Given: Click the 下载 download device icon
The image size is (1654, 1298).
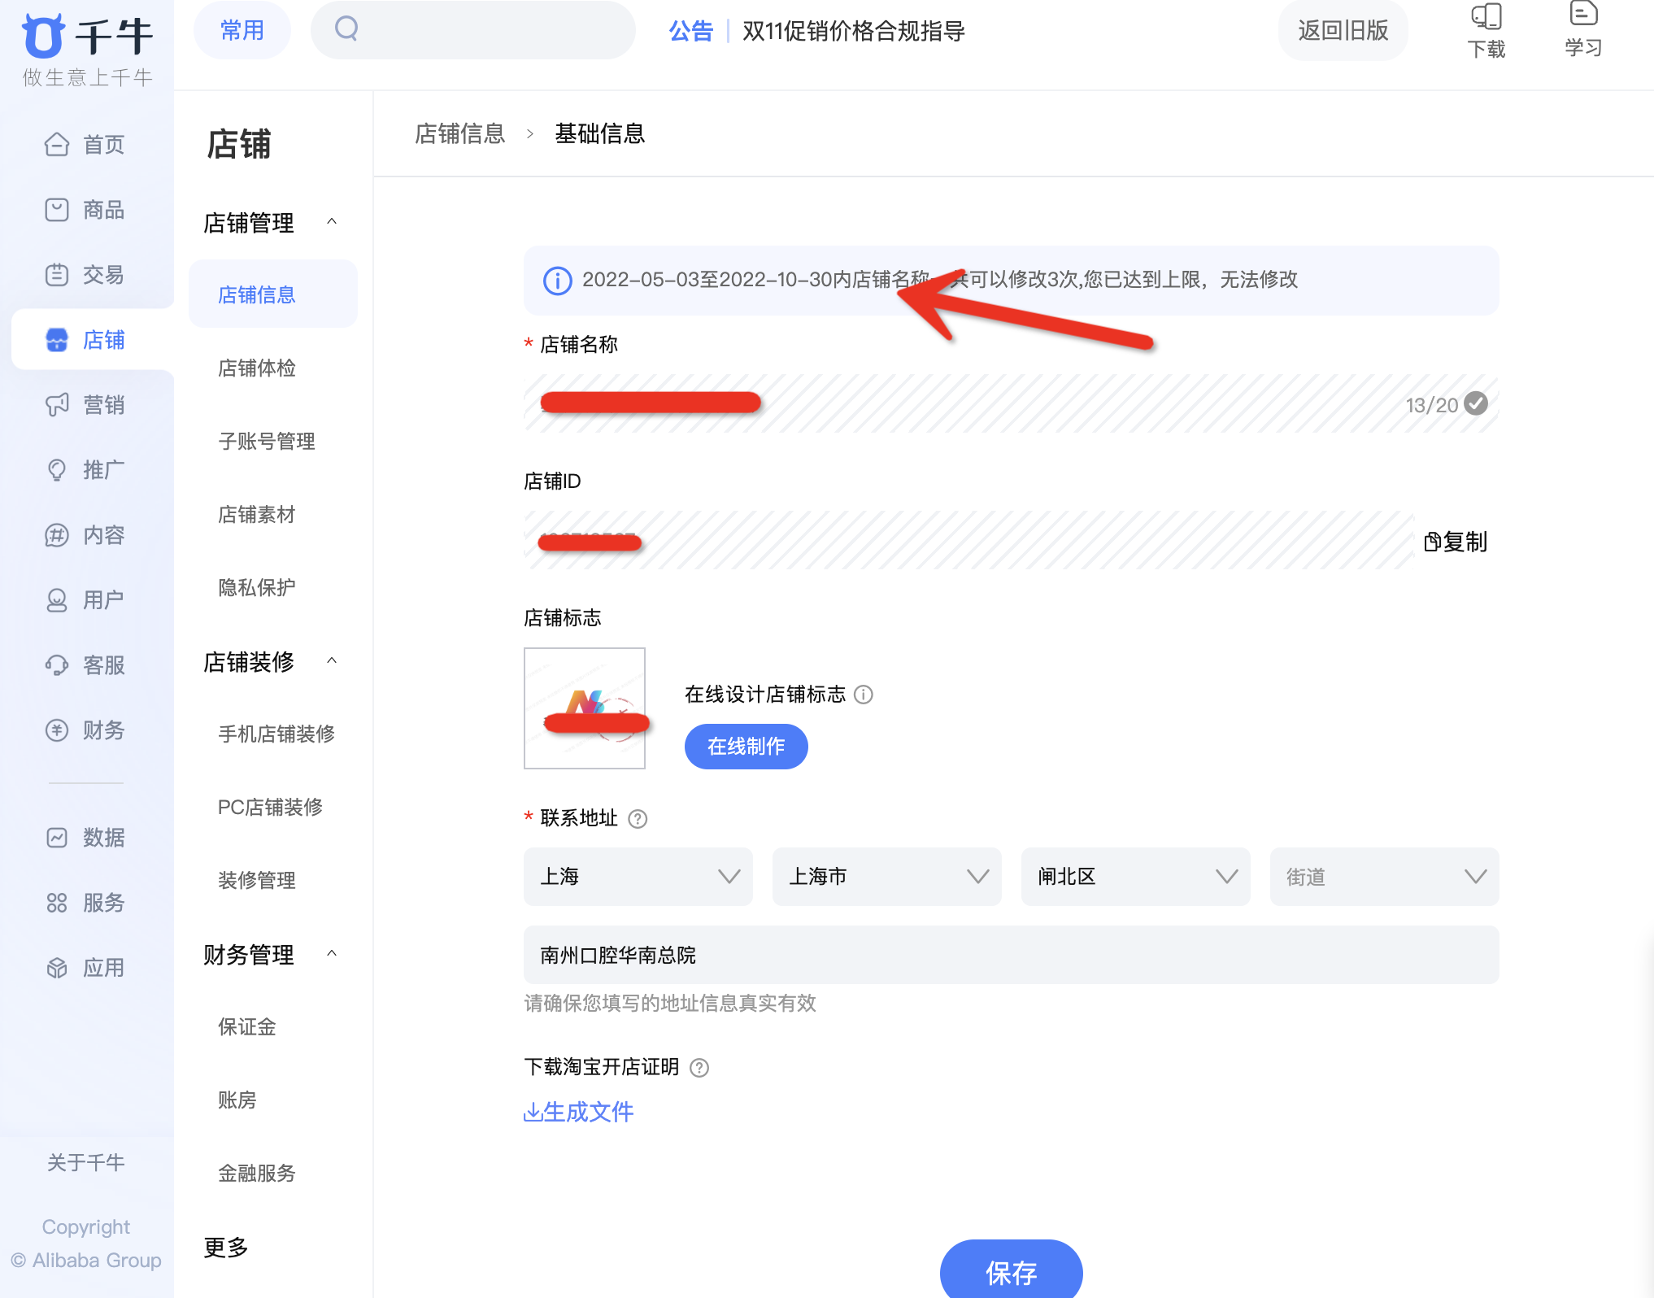Looking at the screenshot, I should pos(1486,16).
